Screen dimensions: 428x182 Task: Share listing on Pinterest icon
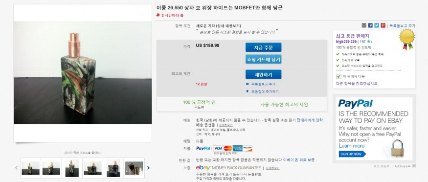point(383,25)
